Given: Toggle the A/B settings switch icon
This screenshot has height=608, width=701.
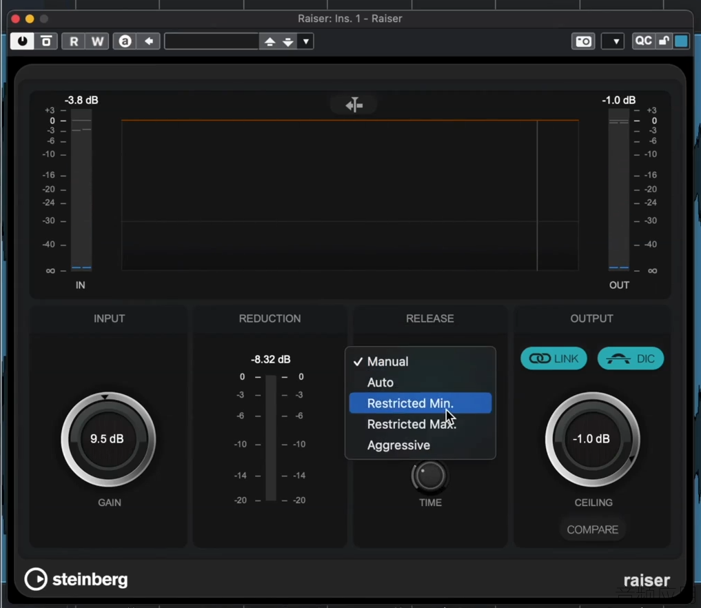Looking at the screenshot, I should coord(125,41).
